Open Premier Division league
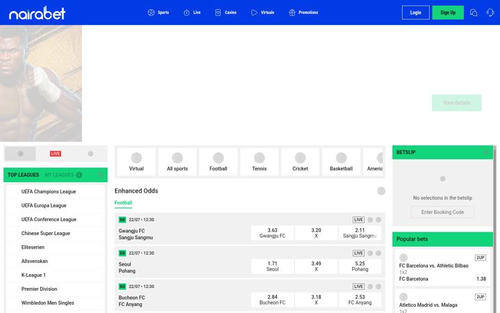Image resolution: width=500 pixels, height=313 pixels. click(56, 289)
